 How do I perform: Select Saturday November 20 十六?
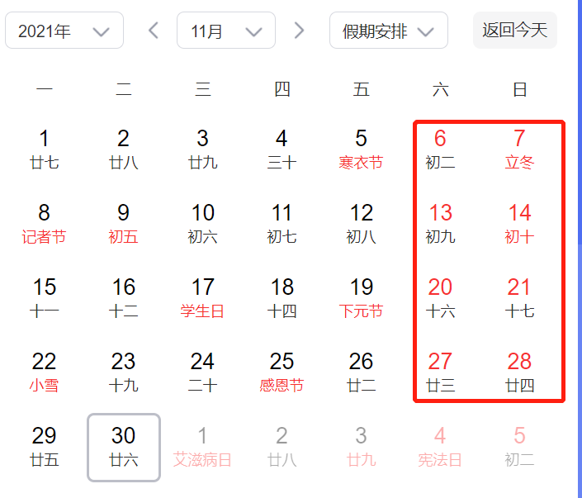pos(441,297)
